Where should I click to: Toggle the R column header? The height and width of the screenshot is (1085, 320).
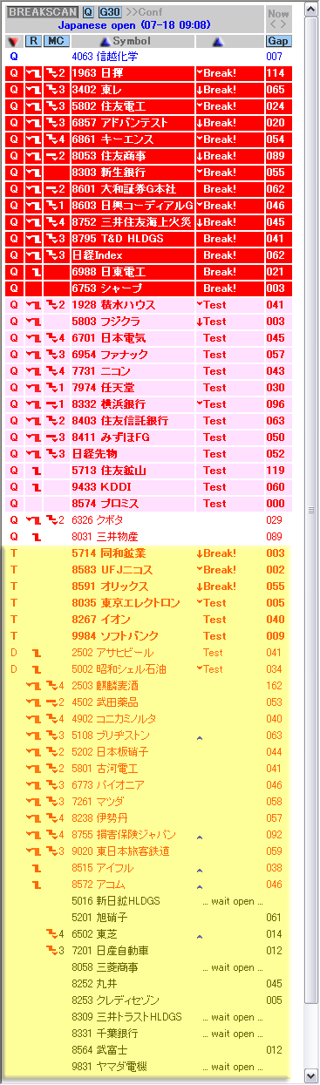click(x=33, y=41)
